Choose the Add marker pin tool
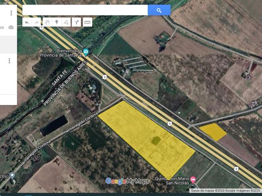Viewport: 262px width, 196px height. point(57,22)
